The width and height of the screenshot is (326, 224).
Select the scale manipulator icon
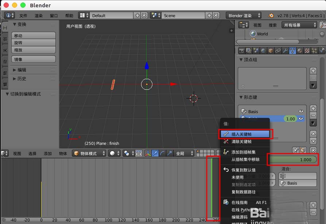click(x=170, y=154)
